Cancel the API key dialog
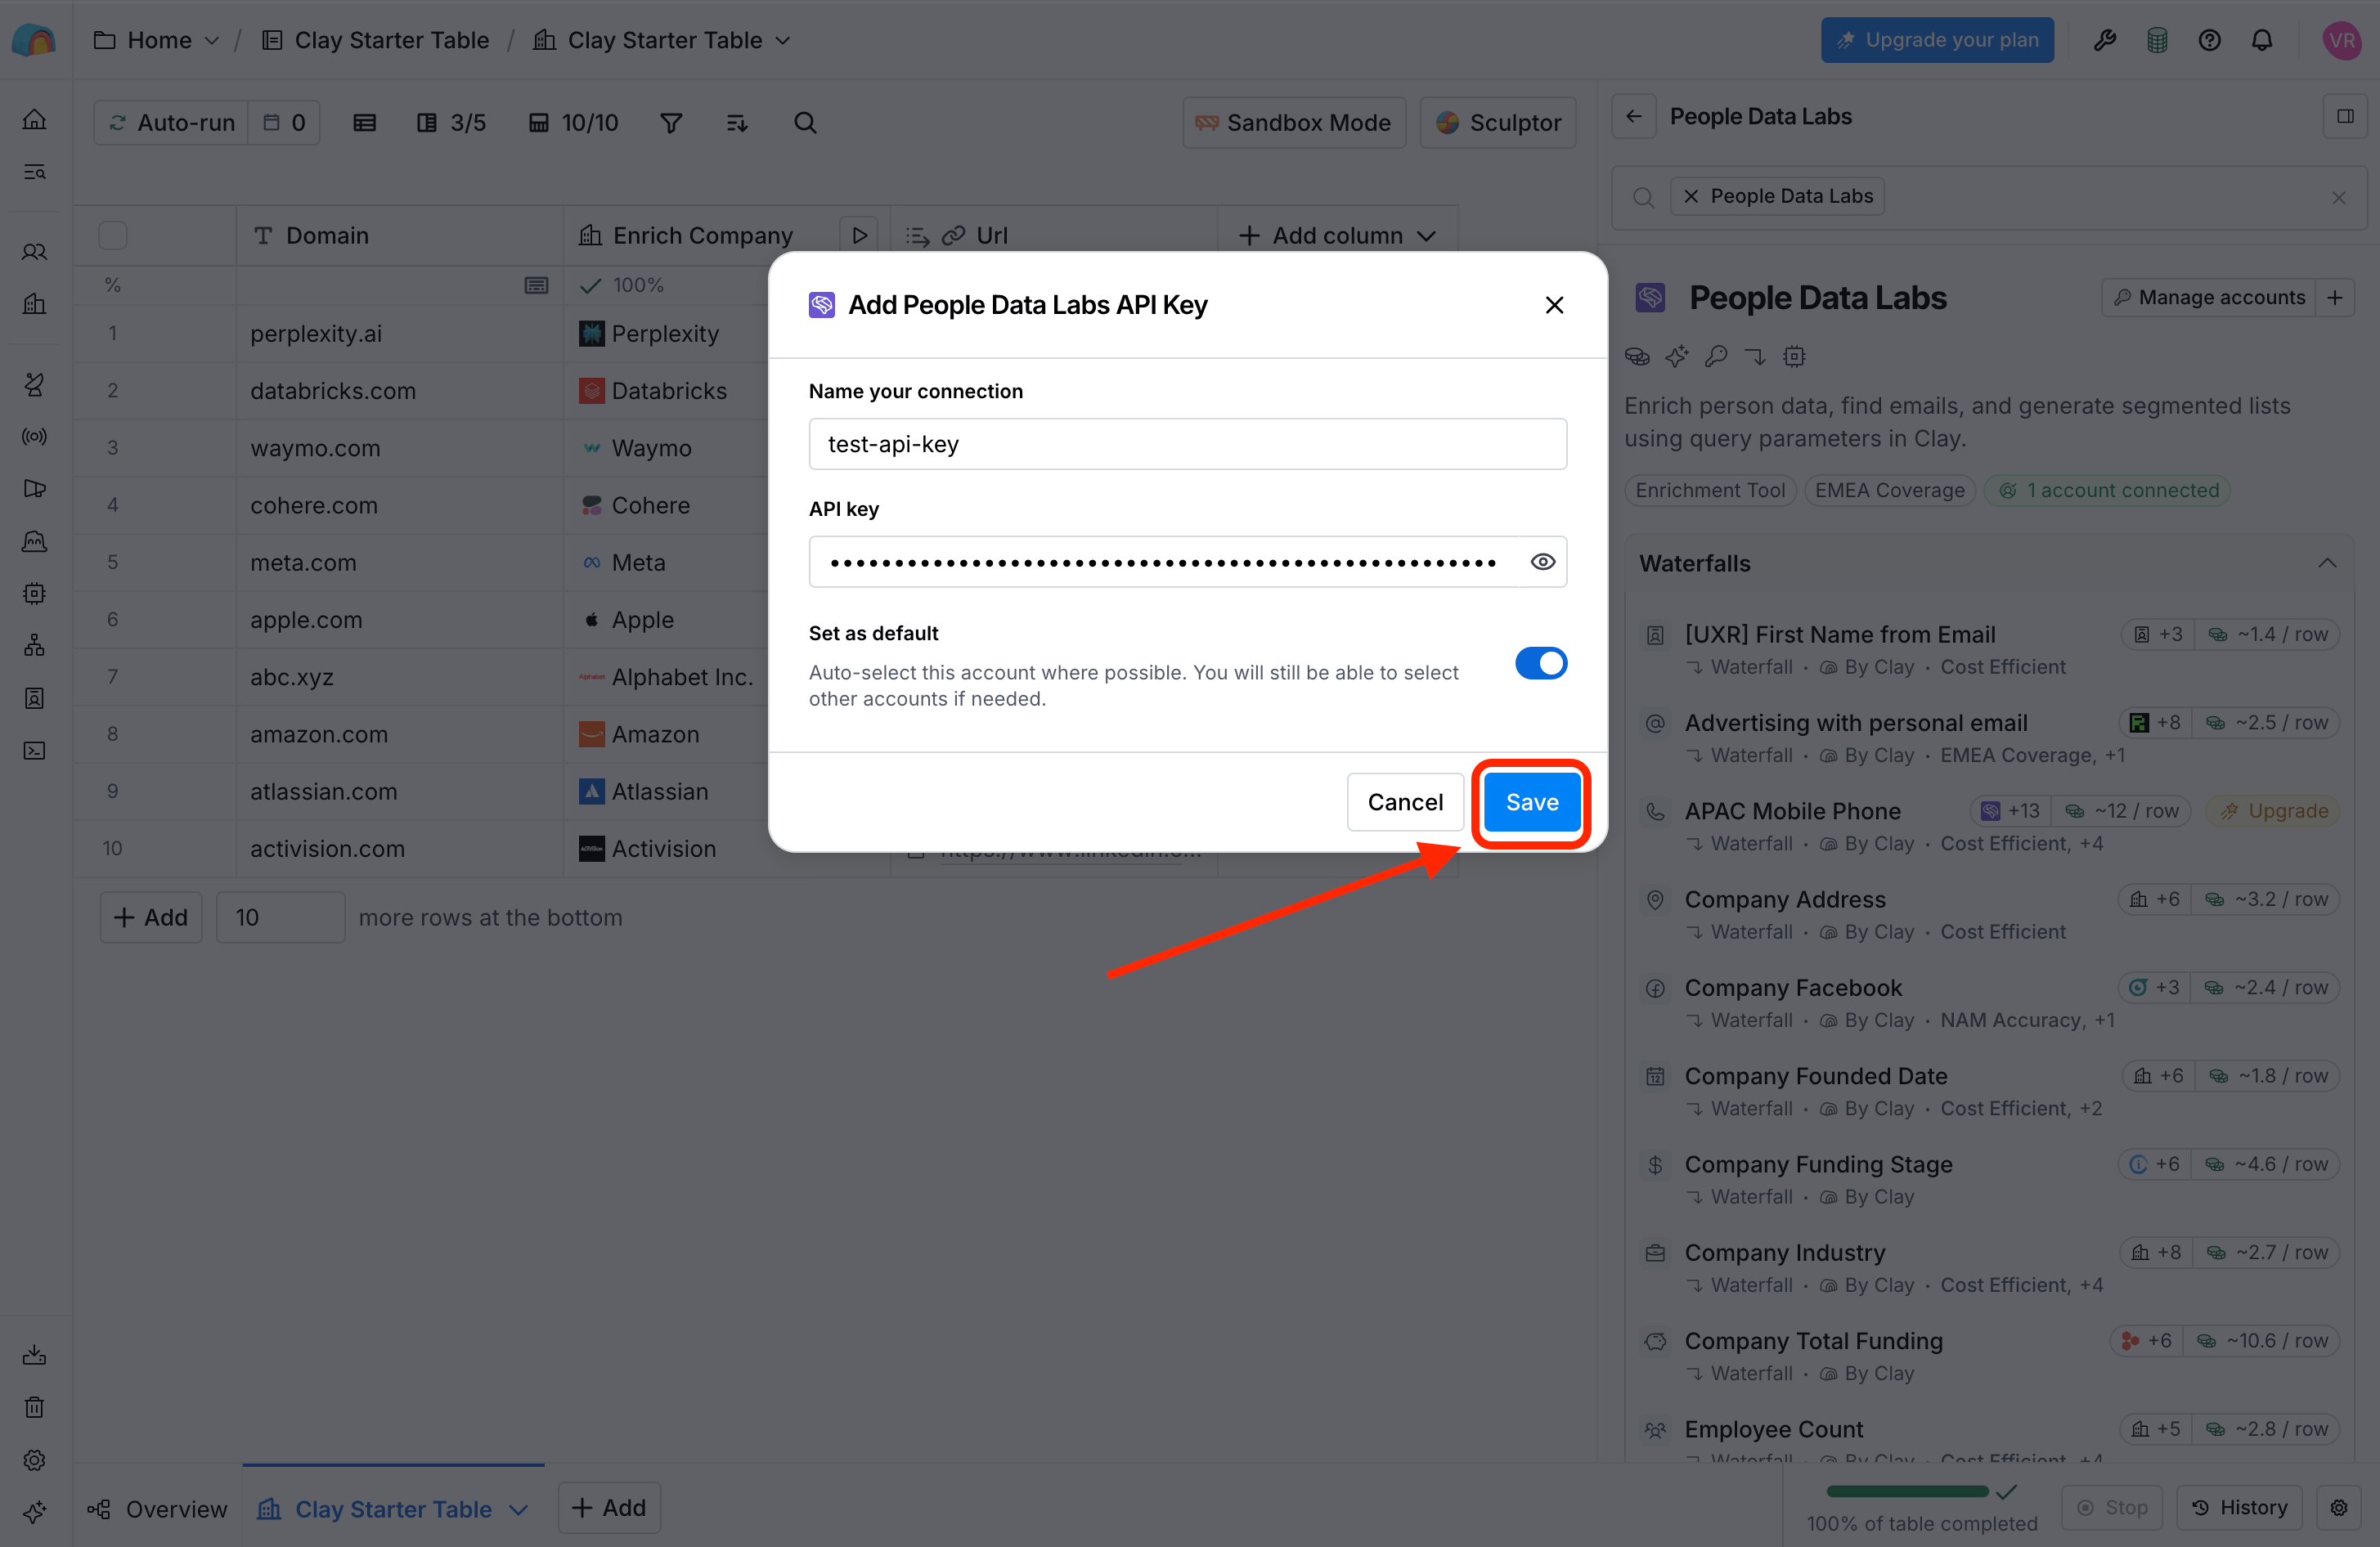Viewport: 2380px width, 1547px height. [1405, 802]
